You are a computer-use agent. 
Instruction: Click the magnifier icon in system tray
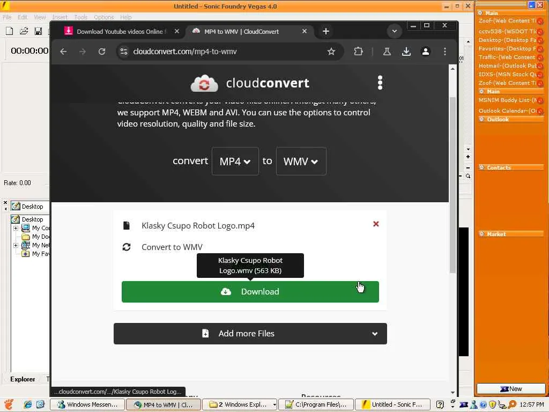[x=512, y=404]
